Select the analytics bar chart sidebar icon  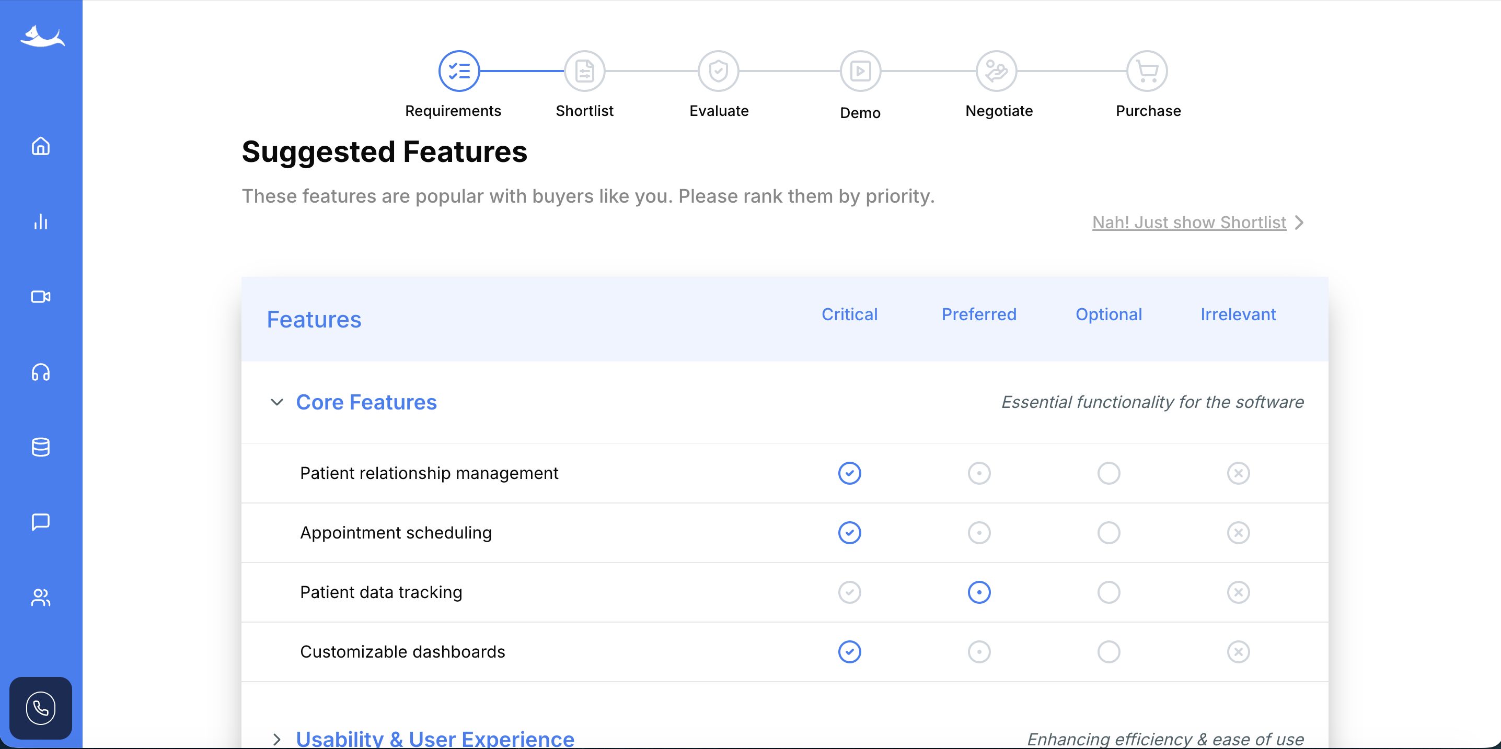click(40, 222)
